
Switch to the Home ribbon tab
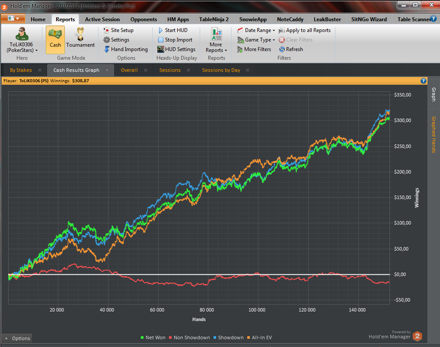[38, 19]
